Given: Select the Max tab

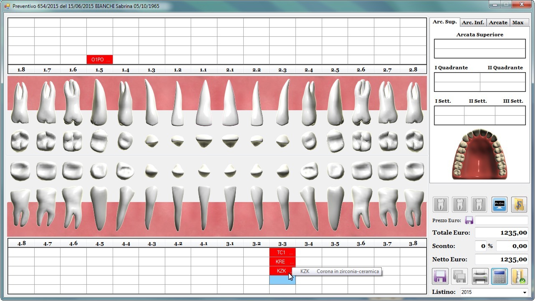Looking at the screenshot, I should coord(518,23).
